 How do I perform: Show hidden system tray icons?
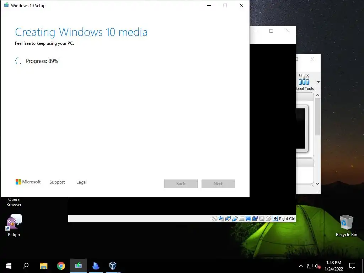click(301, 266)
